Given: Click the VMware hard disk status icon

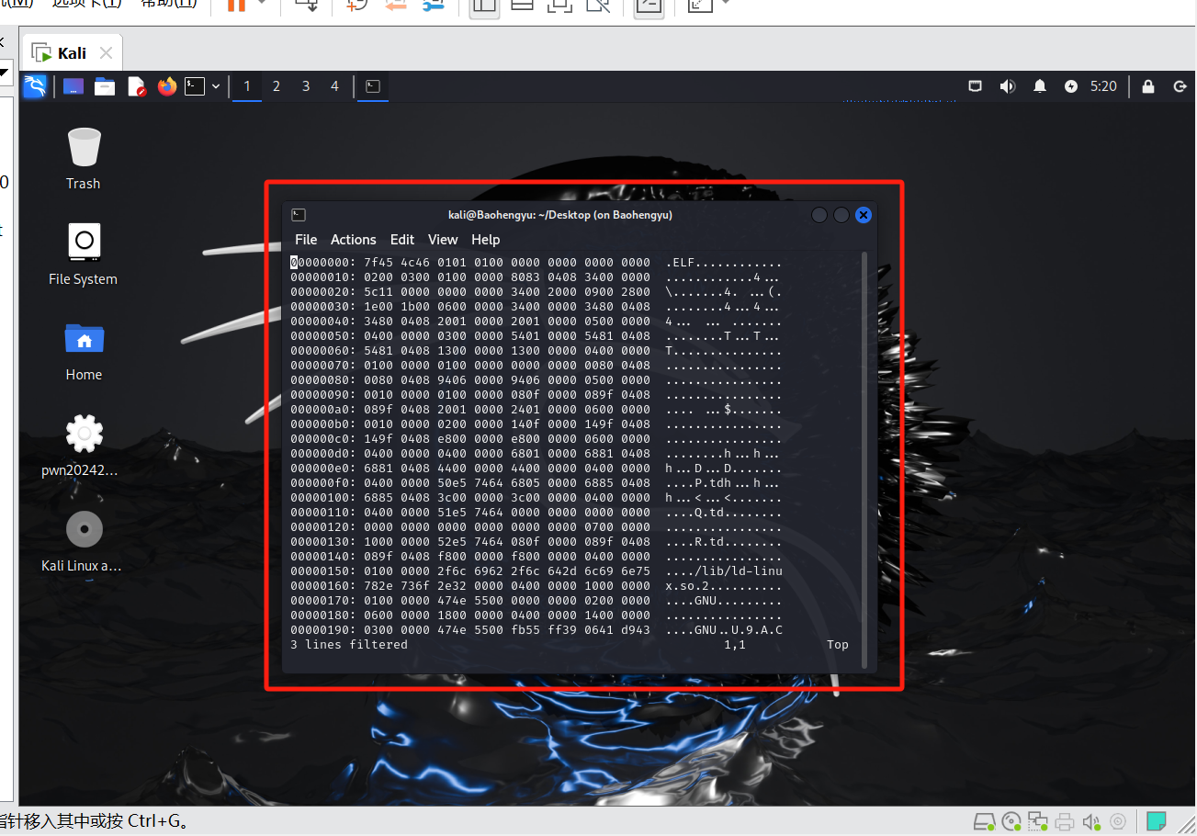Looking at the screenshot, I should 984,821.
